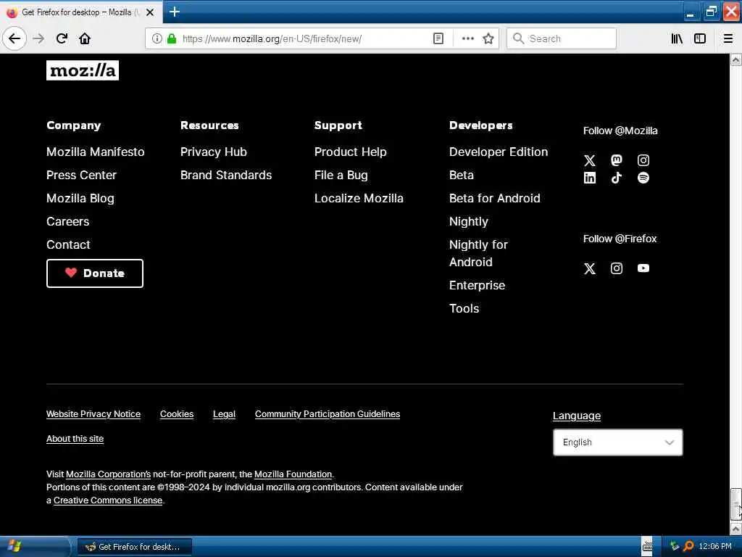Image resolution: width=742 pixels, height=557 pixels.
Task: Open Mozilla's TikTok profile
Action: (617, 178)
